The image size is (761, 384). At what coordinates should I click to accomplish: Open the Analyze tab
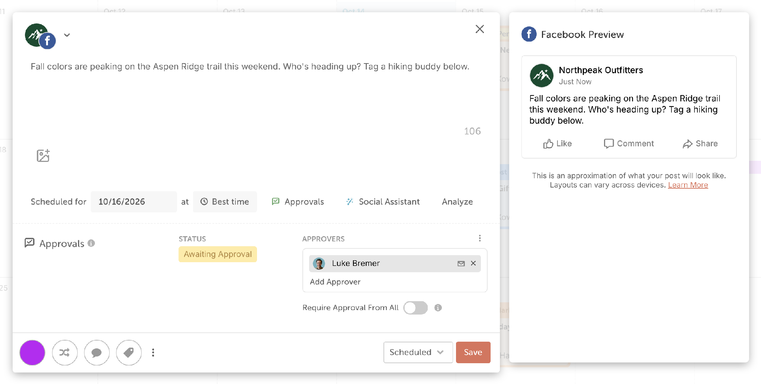[x=457, y=202]
